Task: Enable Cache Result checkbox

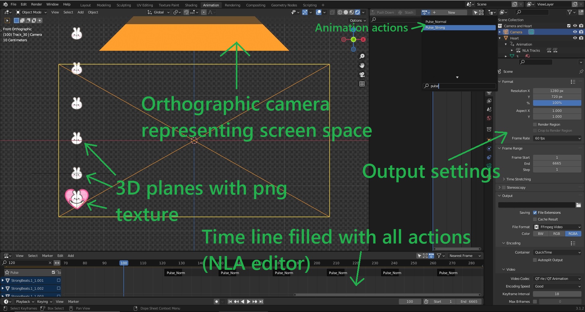Action: tap(535, 219)
